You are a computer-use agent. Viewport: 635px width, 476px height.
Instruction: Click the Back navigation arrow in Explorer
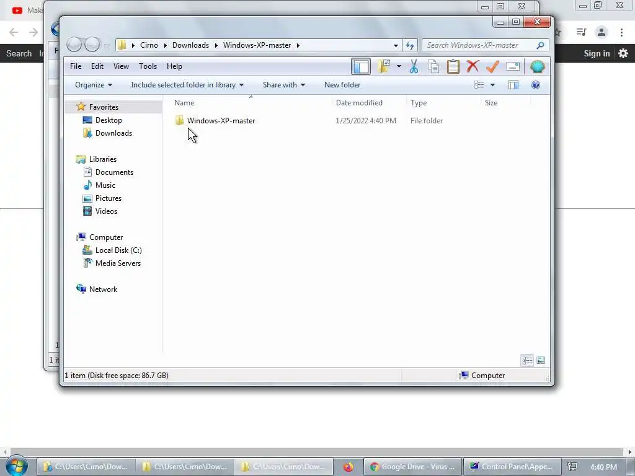click(74, 45)
